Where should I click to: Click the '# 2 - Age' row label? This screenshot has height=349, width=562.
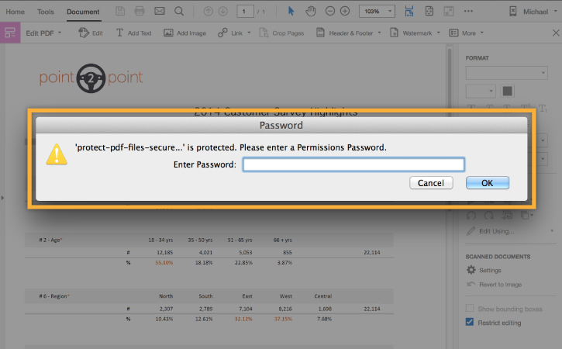50,240
